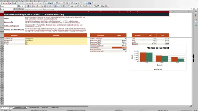Toggle Center vertically alignment
This screenshot has width=198, height=111.
55,6
